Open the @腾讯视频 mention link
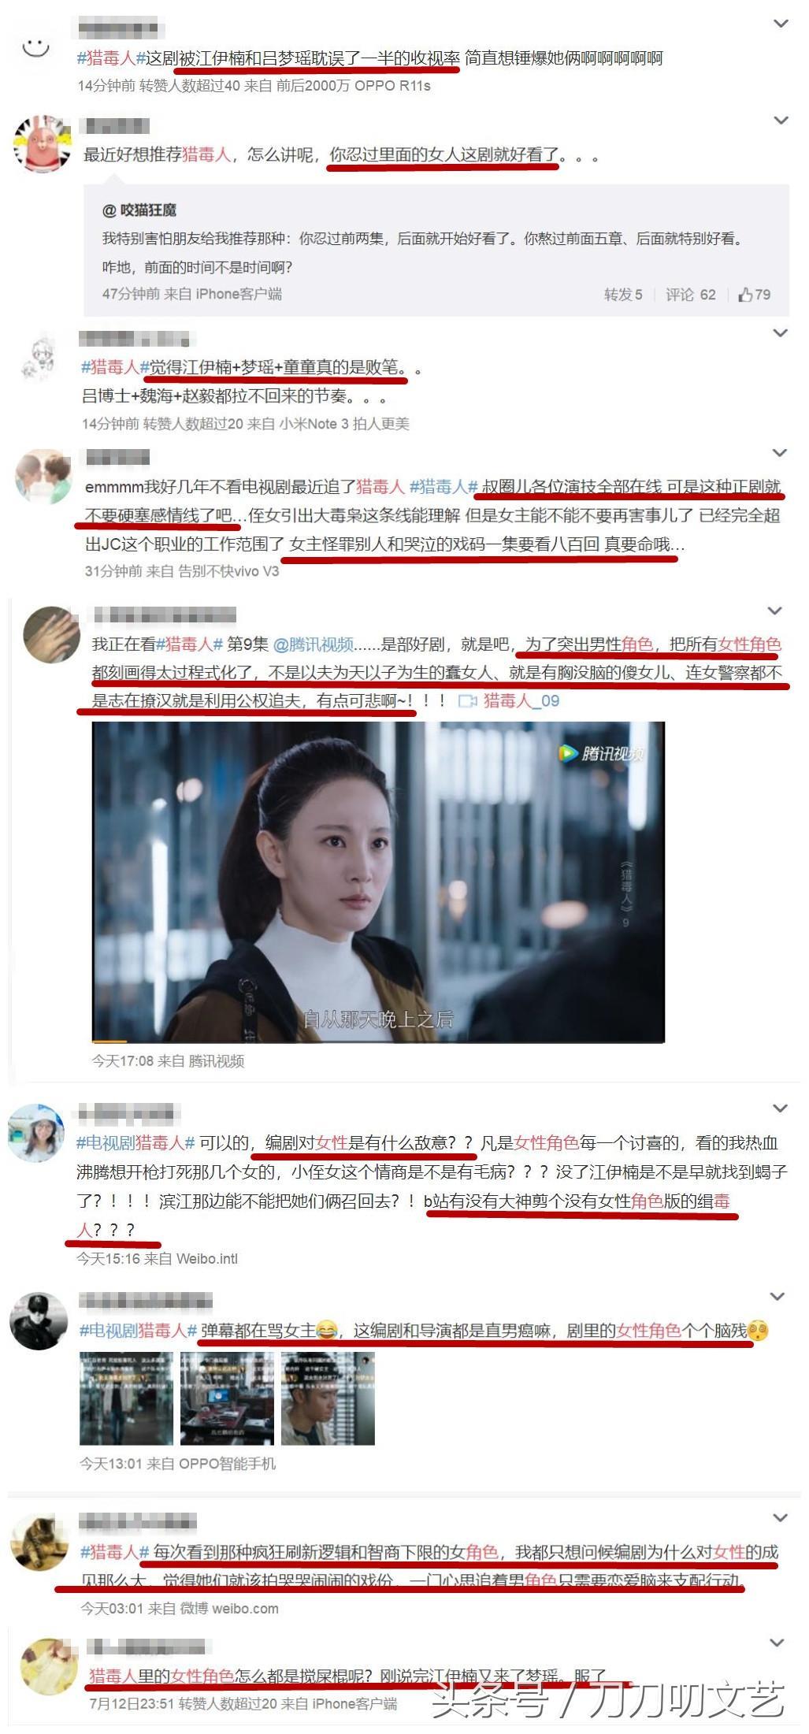Screen dimensions: 809x1734 (314, 644)
